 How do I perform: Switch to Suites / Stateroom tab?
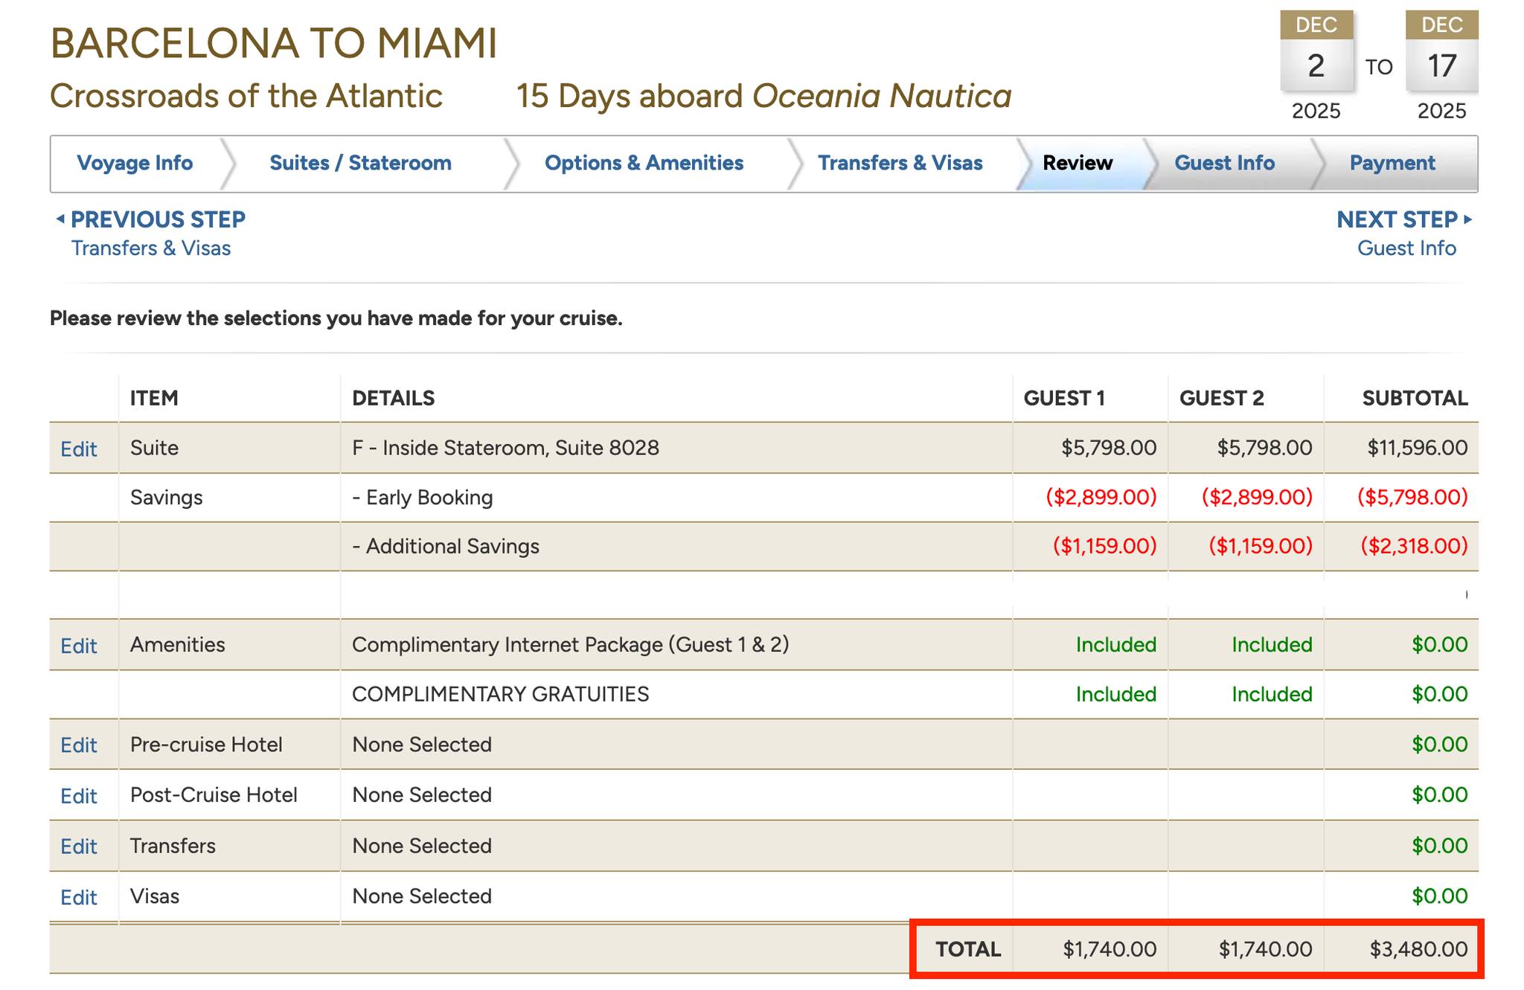[360, 163]
